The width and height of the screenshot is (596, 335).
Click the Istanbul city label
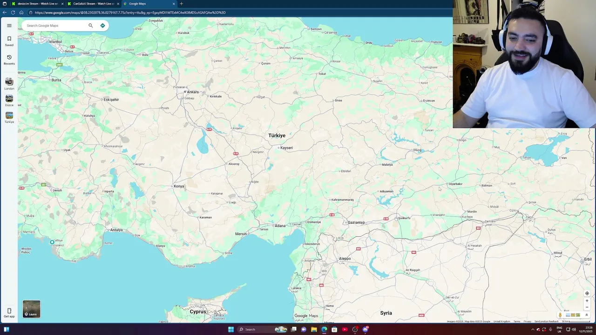tap(55, 42)
